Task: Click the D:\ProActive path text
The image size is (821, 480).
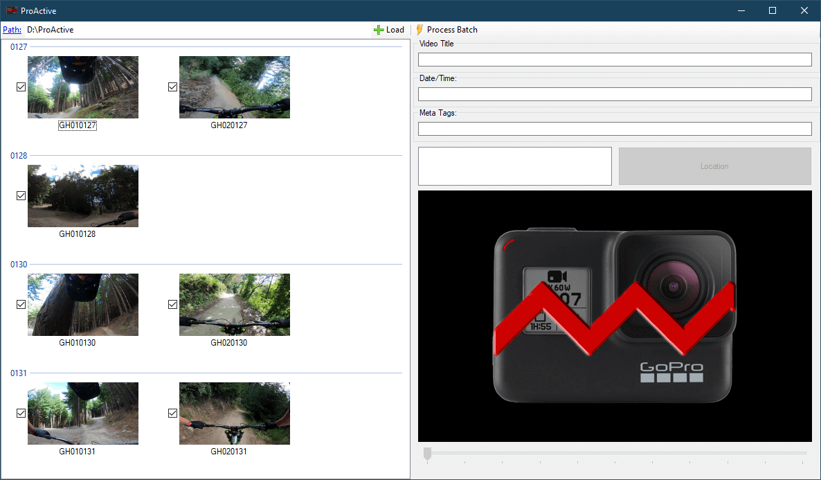Action: (x=51, y=30)
